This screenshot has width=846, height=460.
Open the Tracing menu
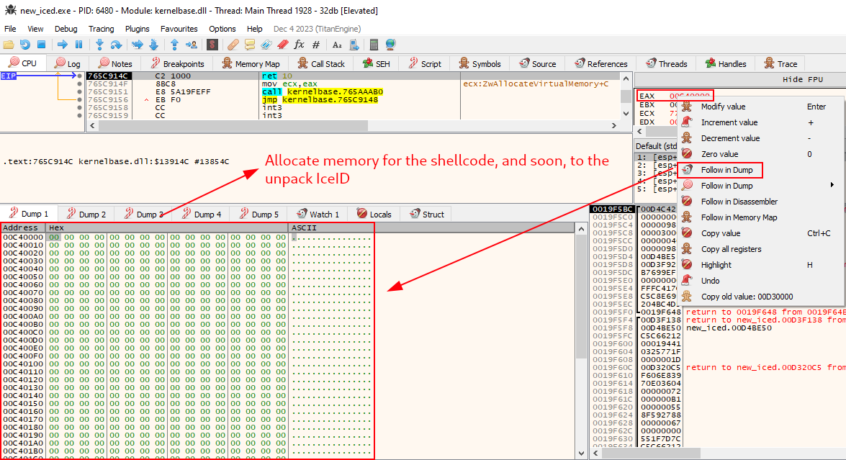coord(101,29)
